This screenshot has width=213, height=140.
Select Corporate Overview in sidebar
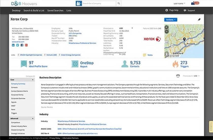[x=18, y=99]
